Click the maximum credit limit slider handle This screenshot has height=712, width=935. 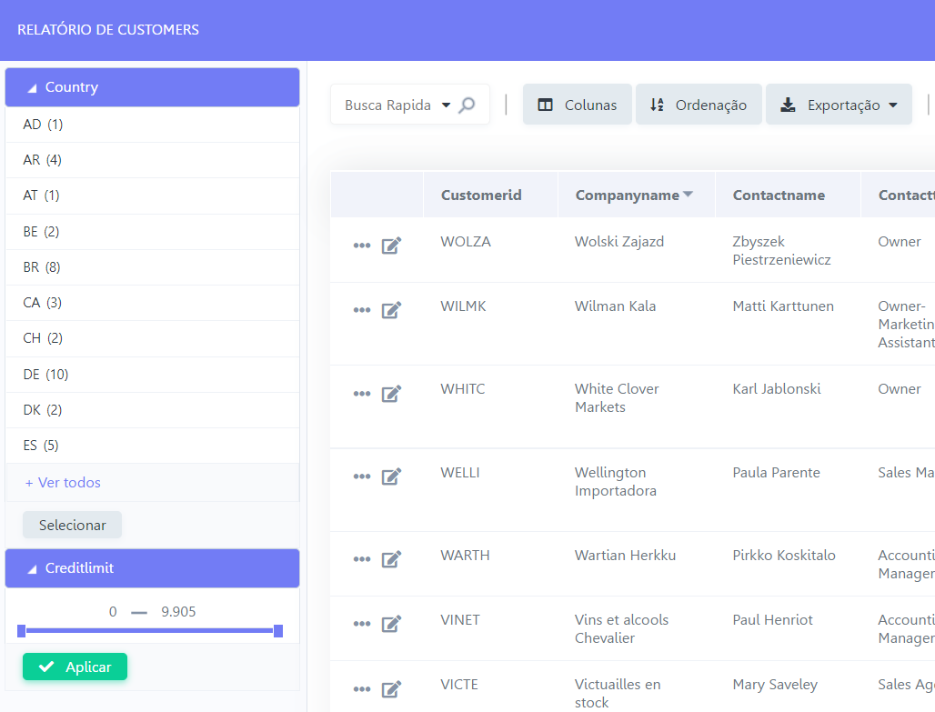278,631
